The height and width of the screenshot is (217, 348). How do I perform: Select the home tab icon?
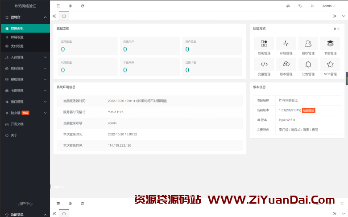click(64, 16)
